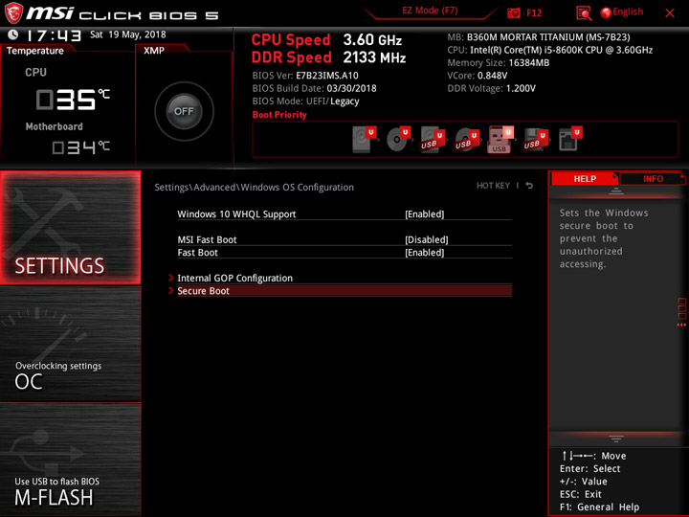
Task: Select the Fast Boot row label
Action: click(x=197, y=253)
